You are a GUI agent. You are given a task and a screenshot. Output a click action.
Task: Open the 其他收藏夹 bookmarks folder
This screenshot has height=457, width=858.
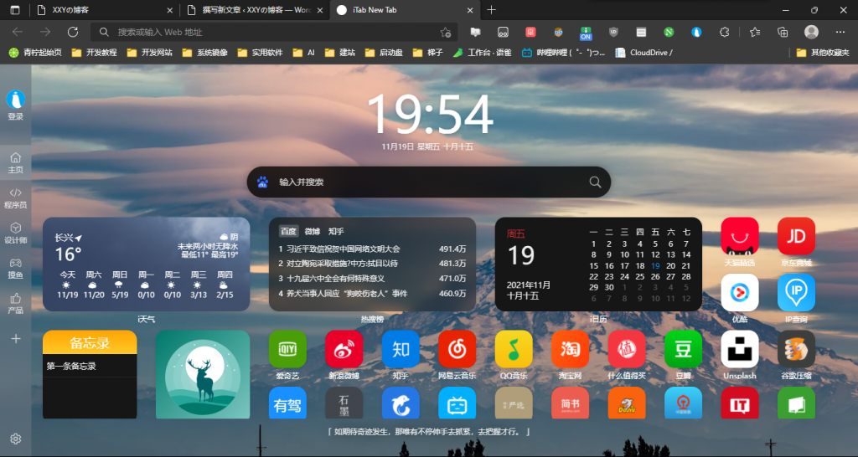tap(823, 52)
